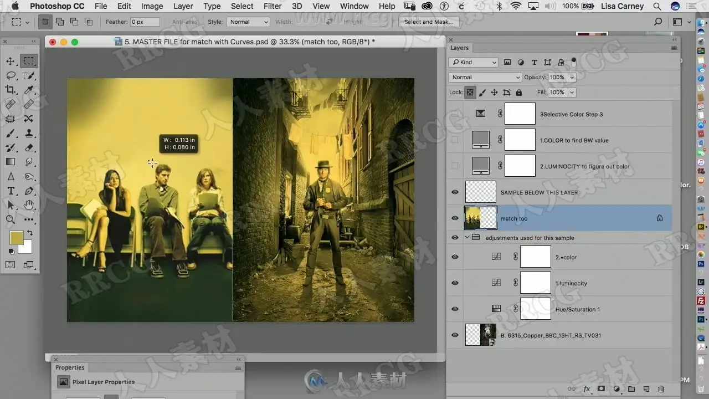This screenshot has height=399, width=709.
Task: Open the marquee Style dropdown
Action: (247, 22)
